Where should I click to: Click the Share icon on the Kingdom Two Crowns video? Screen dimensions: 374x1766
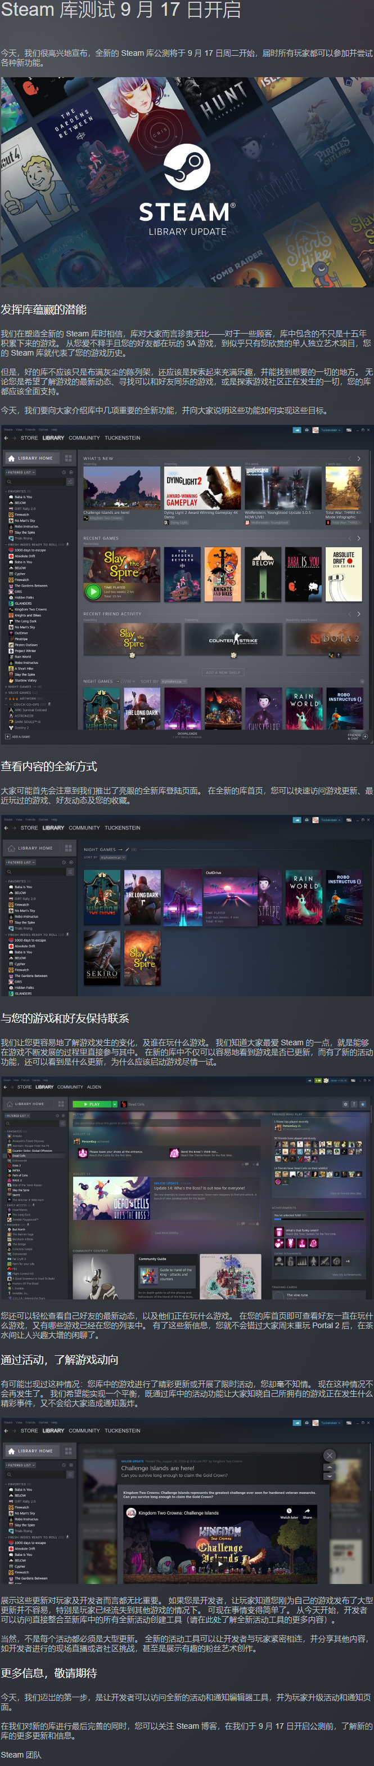click(x=307, y=1512)
